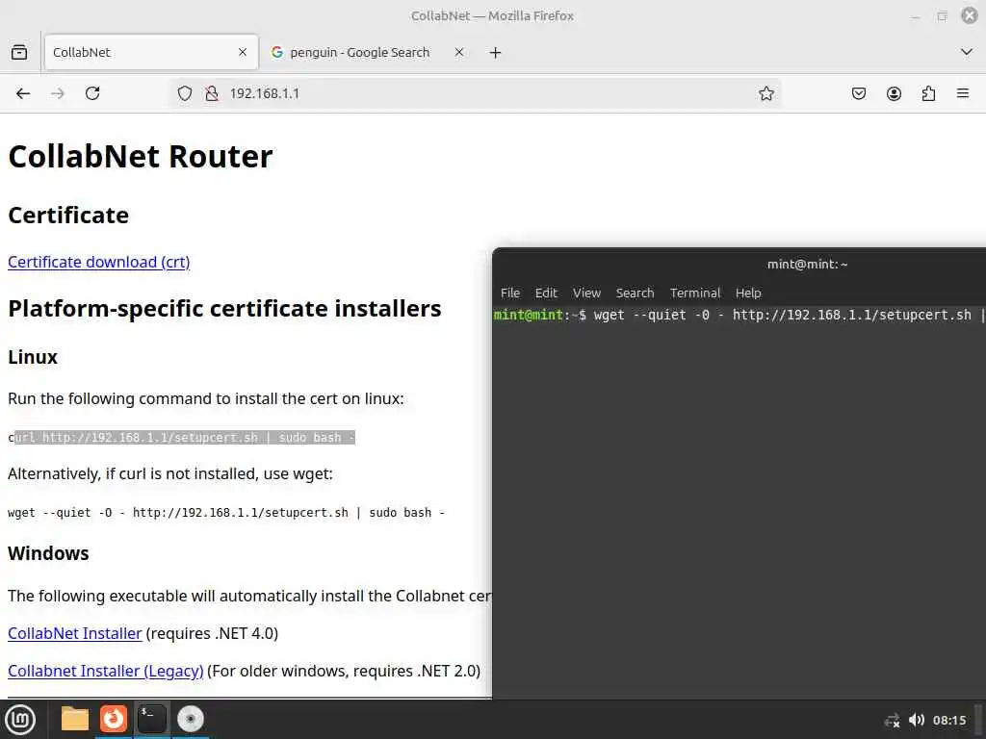Open the terminal Search menu
The height and width of the screenshot is (739, 986).
click(636, 293)
